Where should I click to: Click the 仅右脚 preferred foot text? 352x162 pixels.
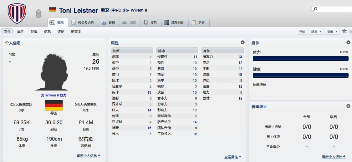pos(86,139)
